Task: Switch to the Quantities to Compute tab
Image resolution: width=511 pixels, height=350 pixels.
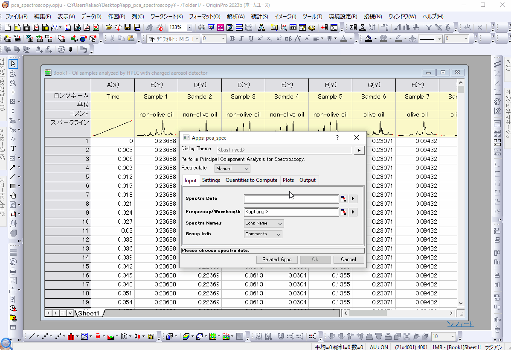Action: tap(251, 180)
